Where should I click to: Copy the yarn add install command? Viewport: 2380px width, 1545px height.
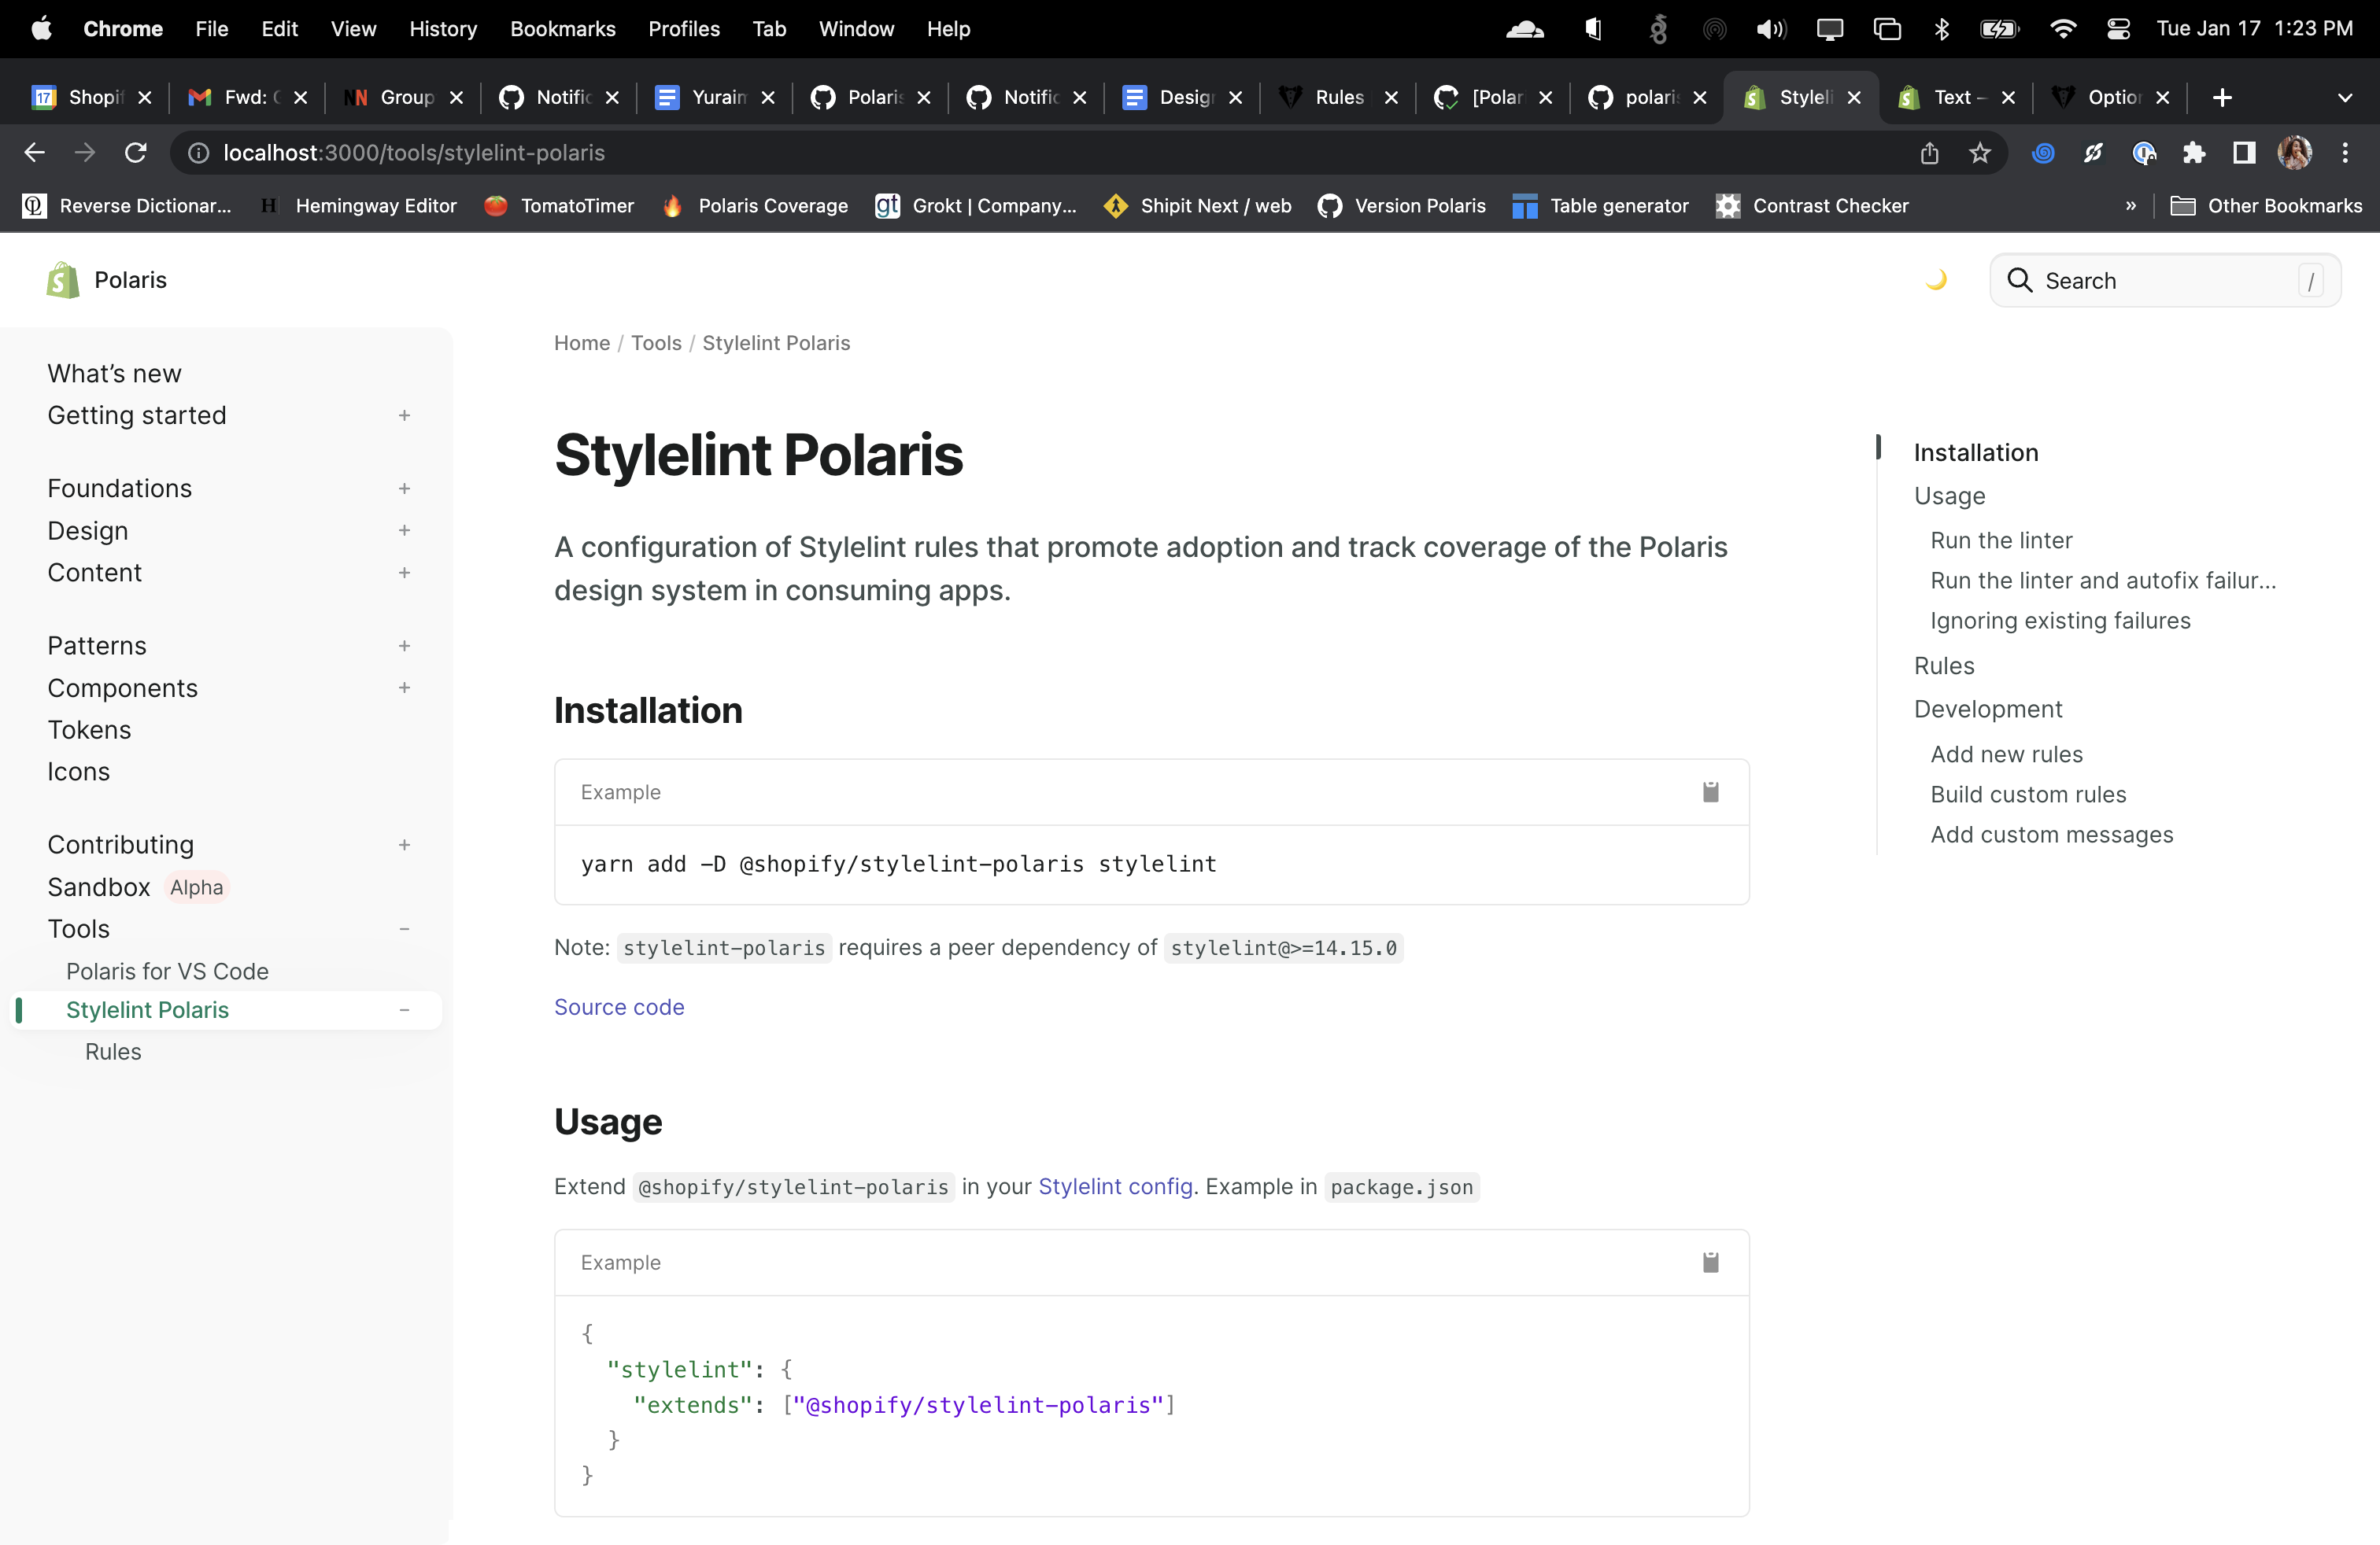tap(1710, 792)
